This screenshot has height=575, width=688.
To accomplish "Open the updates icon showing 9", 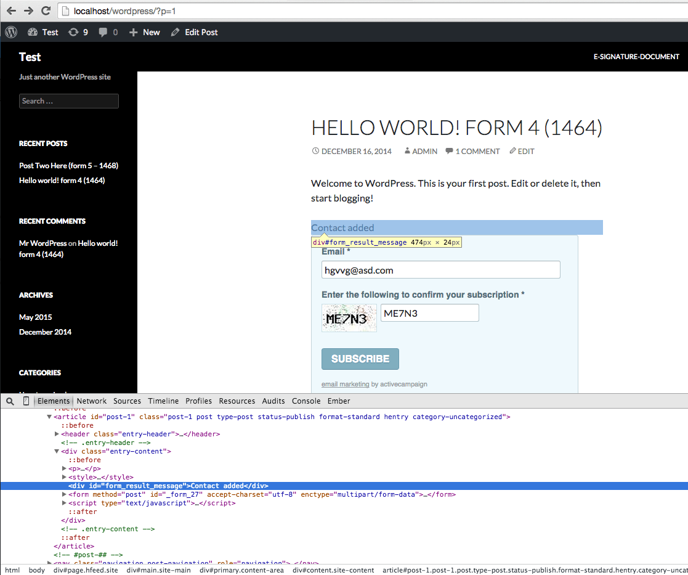I will click(x=78, y=32).
